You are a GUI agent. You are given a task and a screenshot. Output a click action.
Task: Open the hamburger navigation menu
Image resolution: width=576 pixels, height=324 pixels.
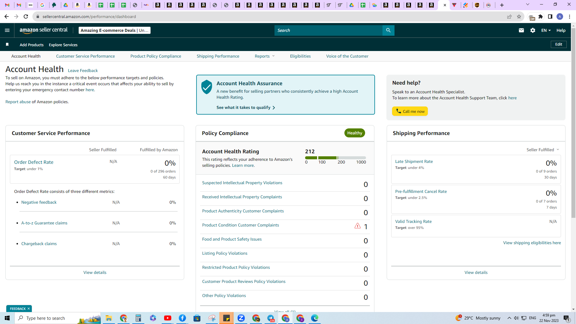(x=7, y=30)
